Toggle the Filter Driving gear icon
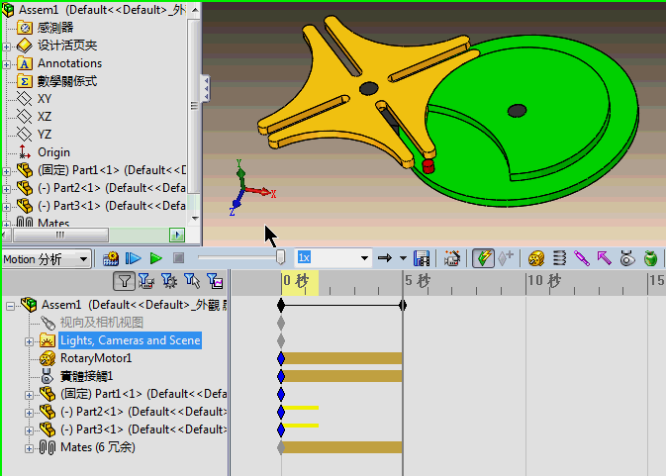Viewport: 666px width, 476px height. tap(169, 281)
